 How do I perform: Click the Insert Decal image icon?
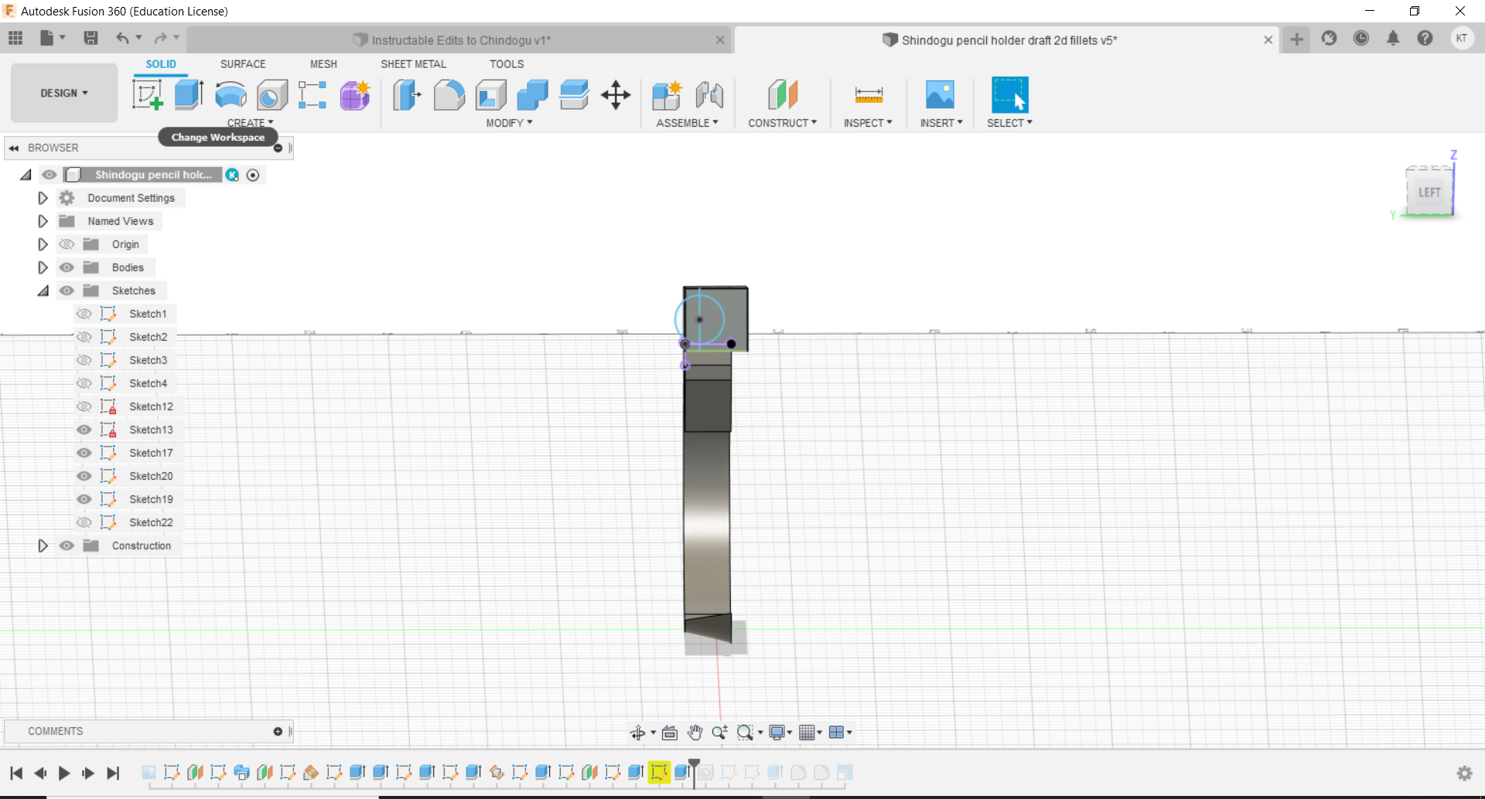point(940,95)
